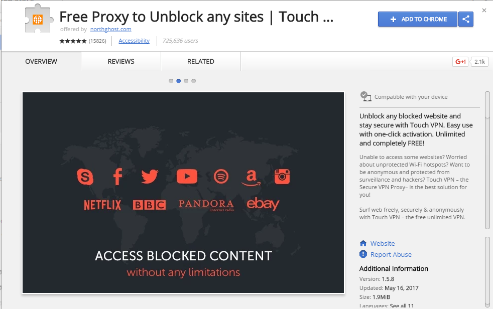Open the northghost.com developer link
The height and width of the screenshot is (309, 493).
pos(110,29)
